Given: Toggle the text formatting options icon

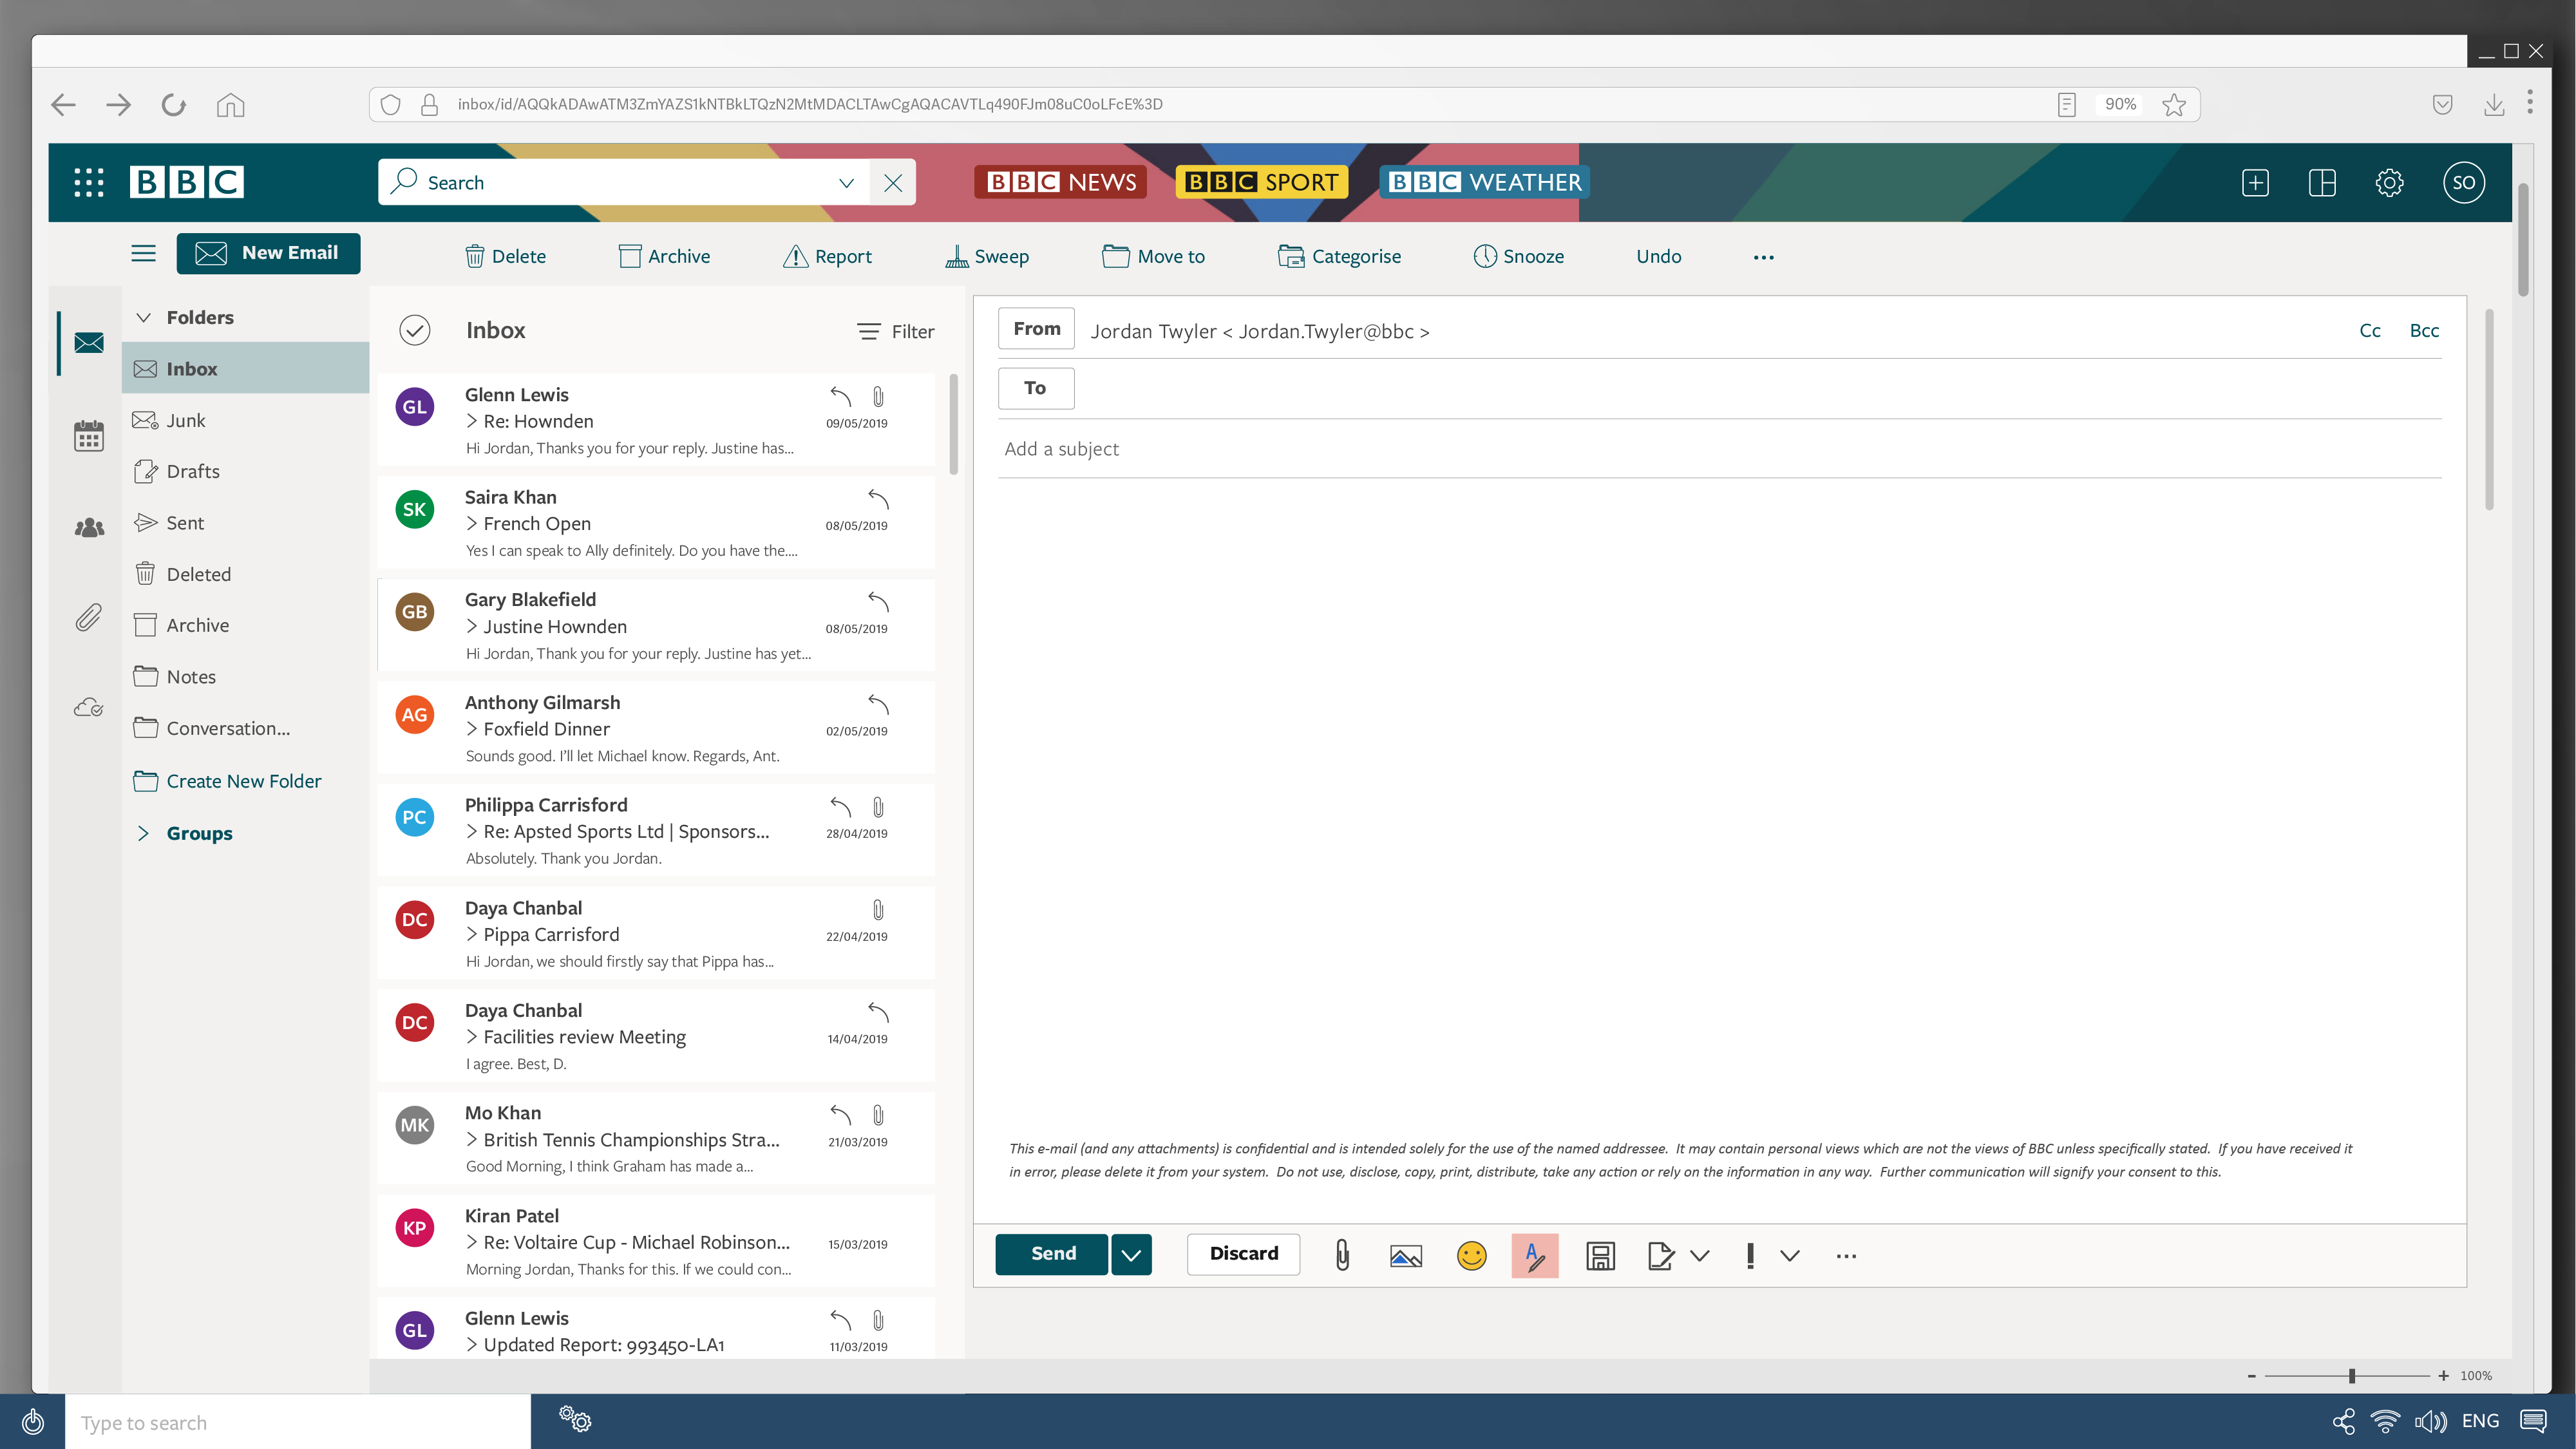Looking at the screenshot, I should point(1535,1255).
